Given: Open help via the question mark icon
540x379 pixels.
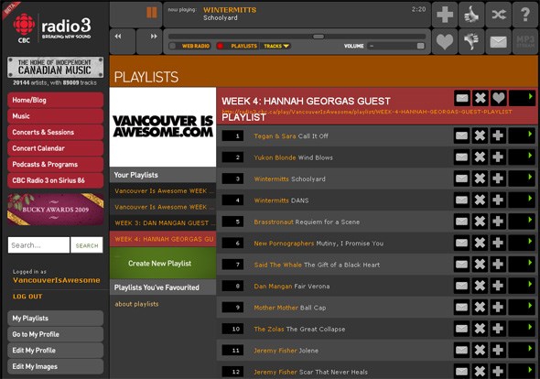Looking at the screenshot, I should (525, 15).
